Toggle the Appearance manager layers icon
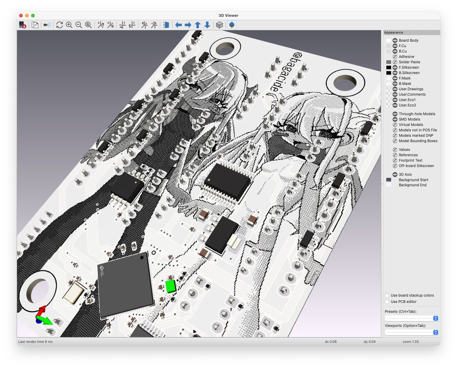 232,25
